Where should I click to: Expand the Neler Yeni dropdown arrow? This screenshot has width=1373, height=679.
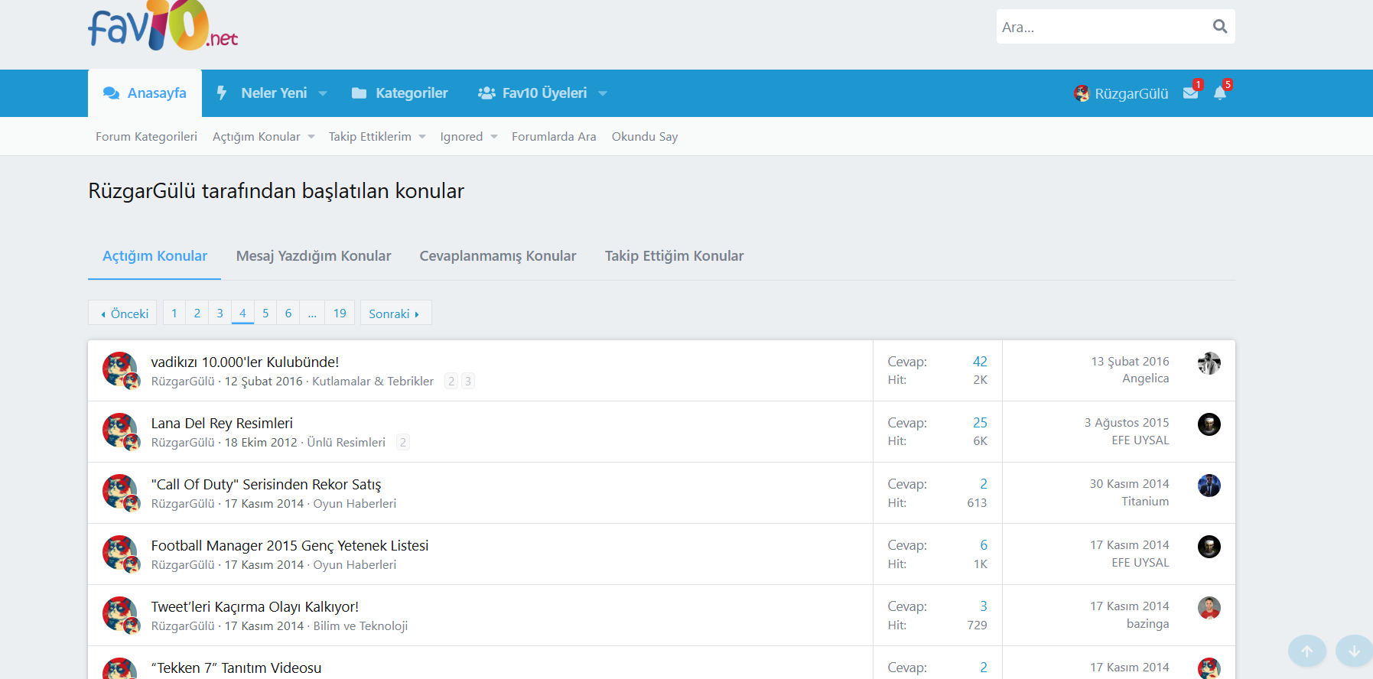point(323,93)
